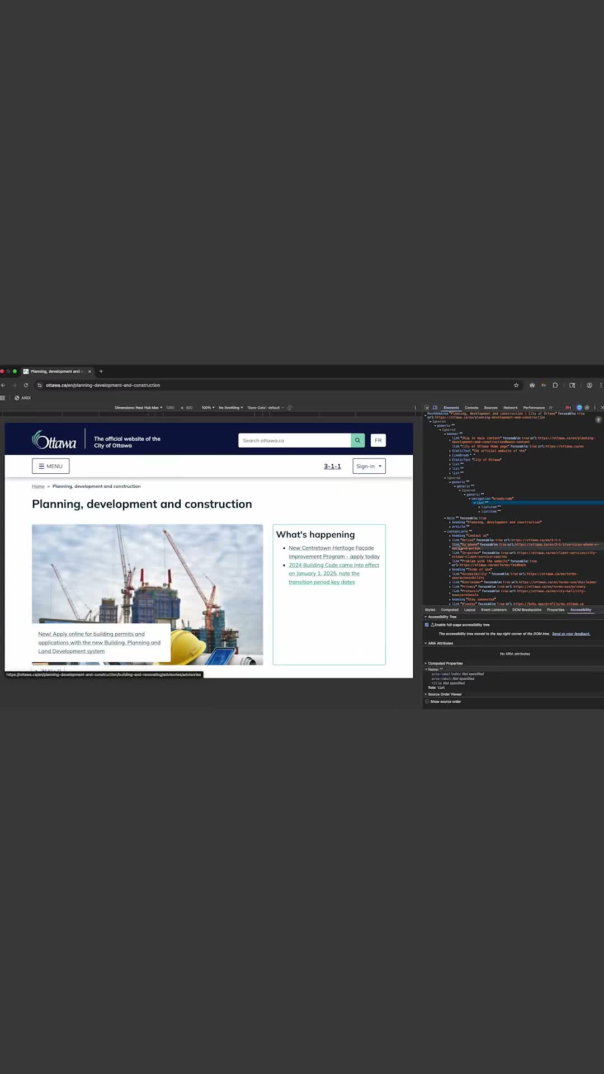604x1074 pixels.
Task: Collapse the banner node in accessibility tree
Action: tap(446, 434)
